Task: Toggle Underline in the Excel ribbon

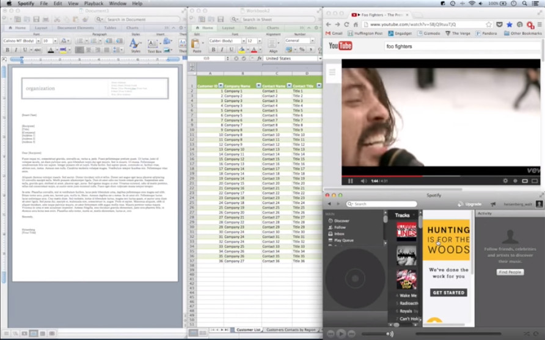Action: [231, 49]
